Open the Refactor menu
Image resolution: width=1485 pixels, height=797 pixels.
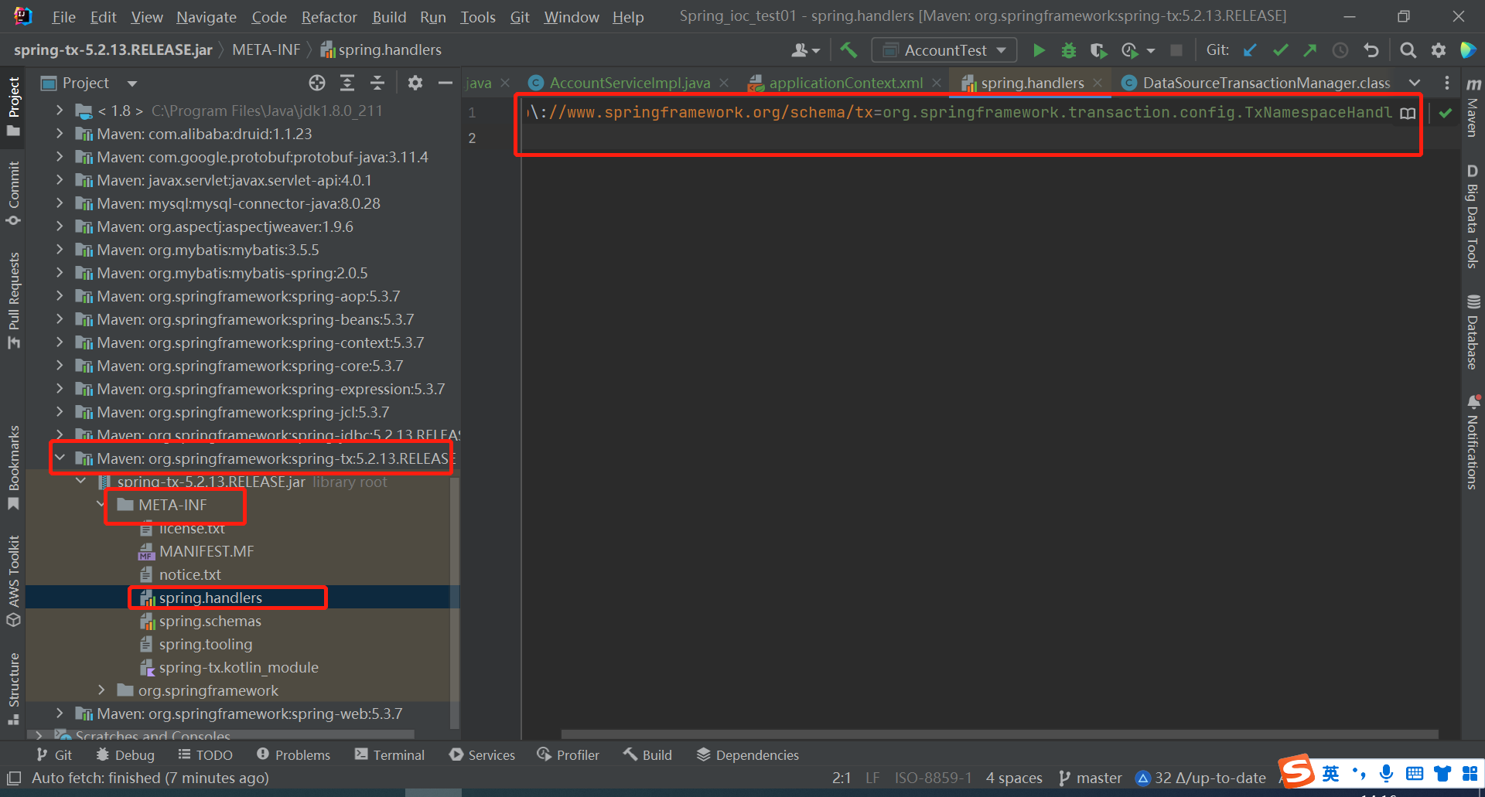(329, 17)
